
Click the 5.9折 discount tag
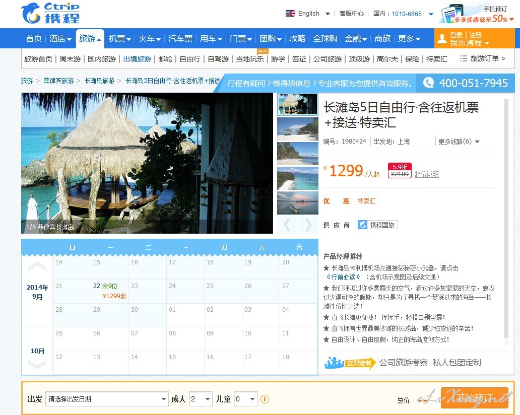400,170
